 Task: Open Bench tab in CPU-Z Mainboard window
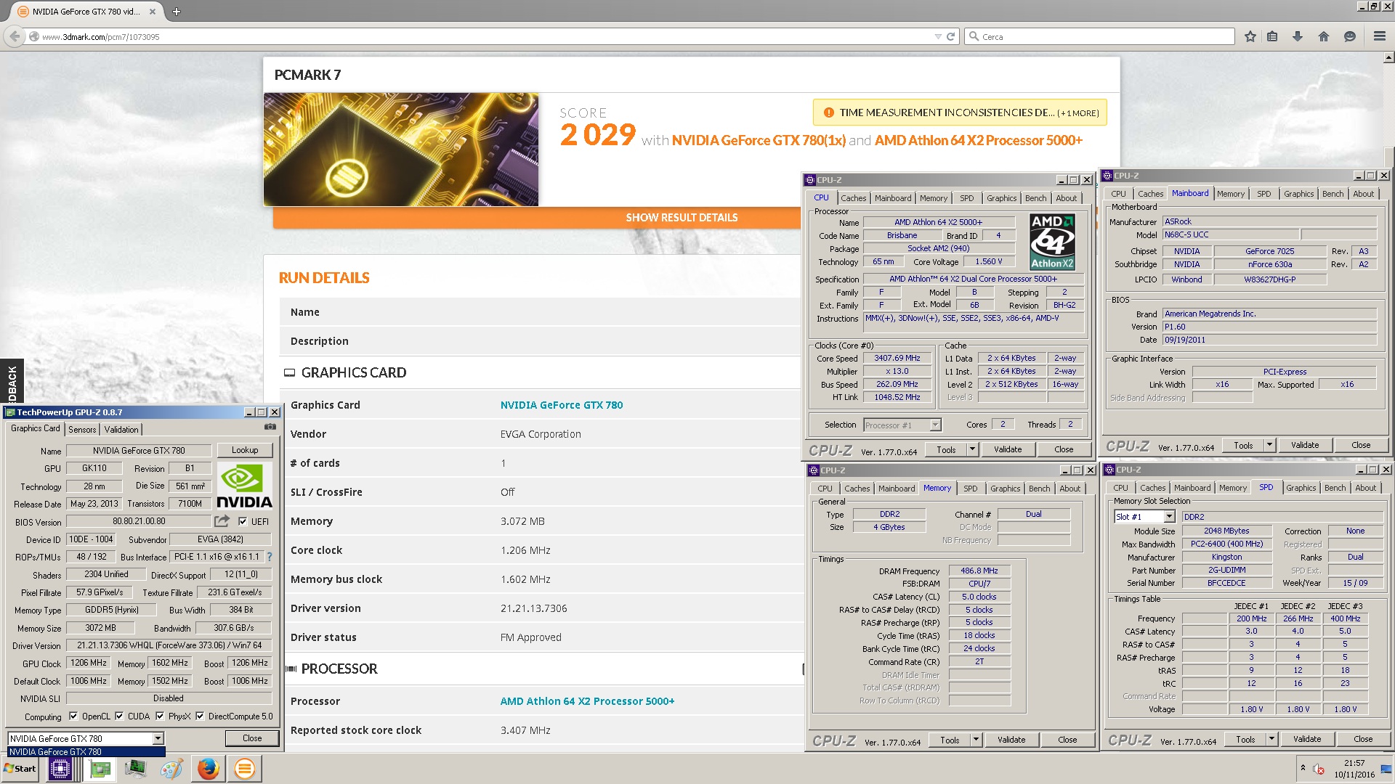pyautogui.click(x=1333, y=194)
